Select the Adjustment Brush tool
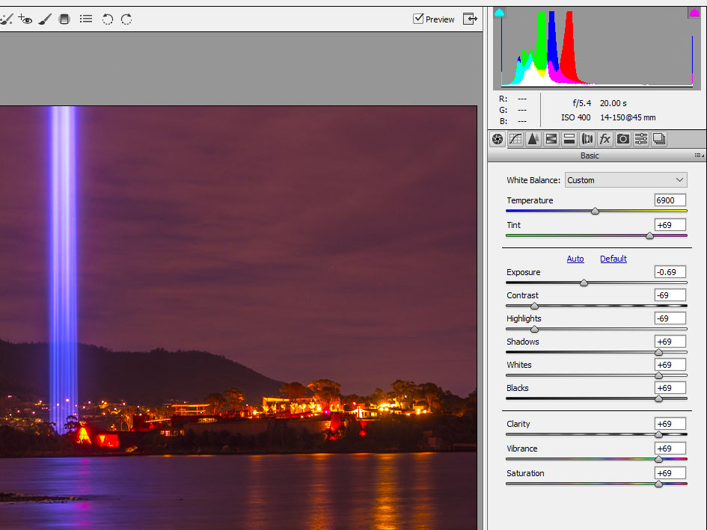 pyautogui.click(x=45, y=19)
